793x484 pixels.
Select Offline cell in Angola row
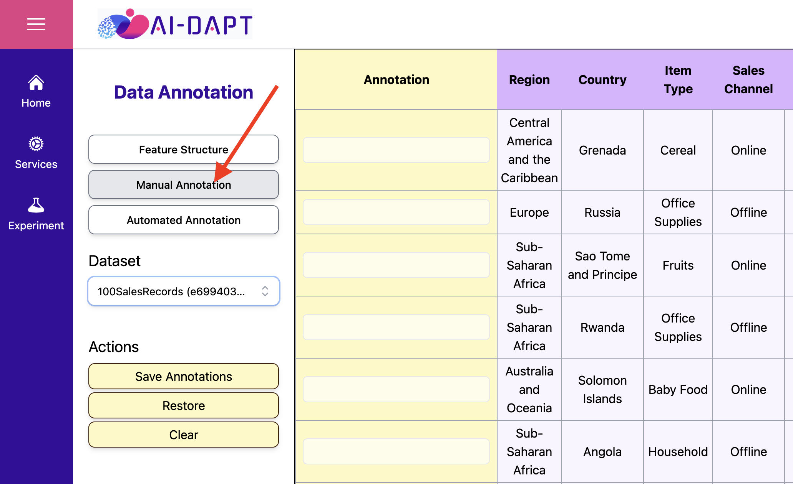(748, 451)
